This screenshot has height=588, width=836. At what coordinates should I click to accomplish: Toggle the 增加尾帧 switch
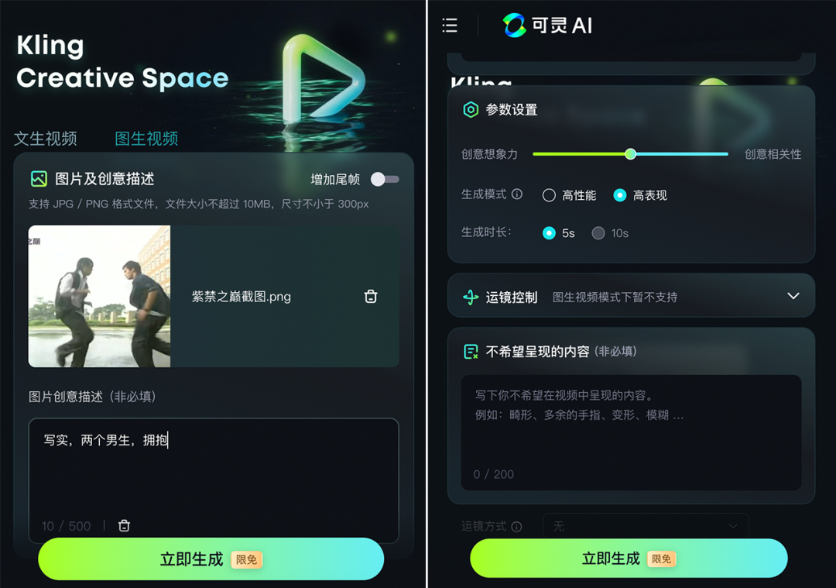[x=385, y=179]
